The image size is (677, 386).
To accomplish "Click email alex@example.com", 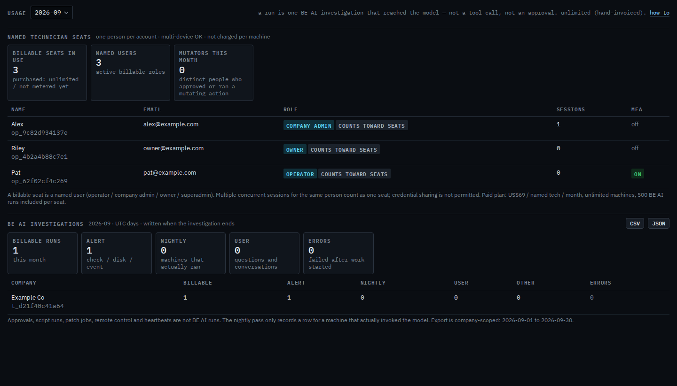I will point(171,124).
